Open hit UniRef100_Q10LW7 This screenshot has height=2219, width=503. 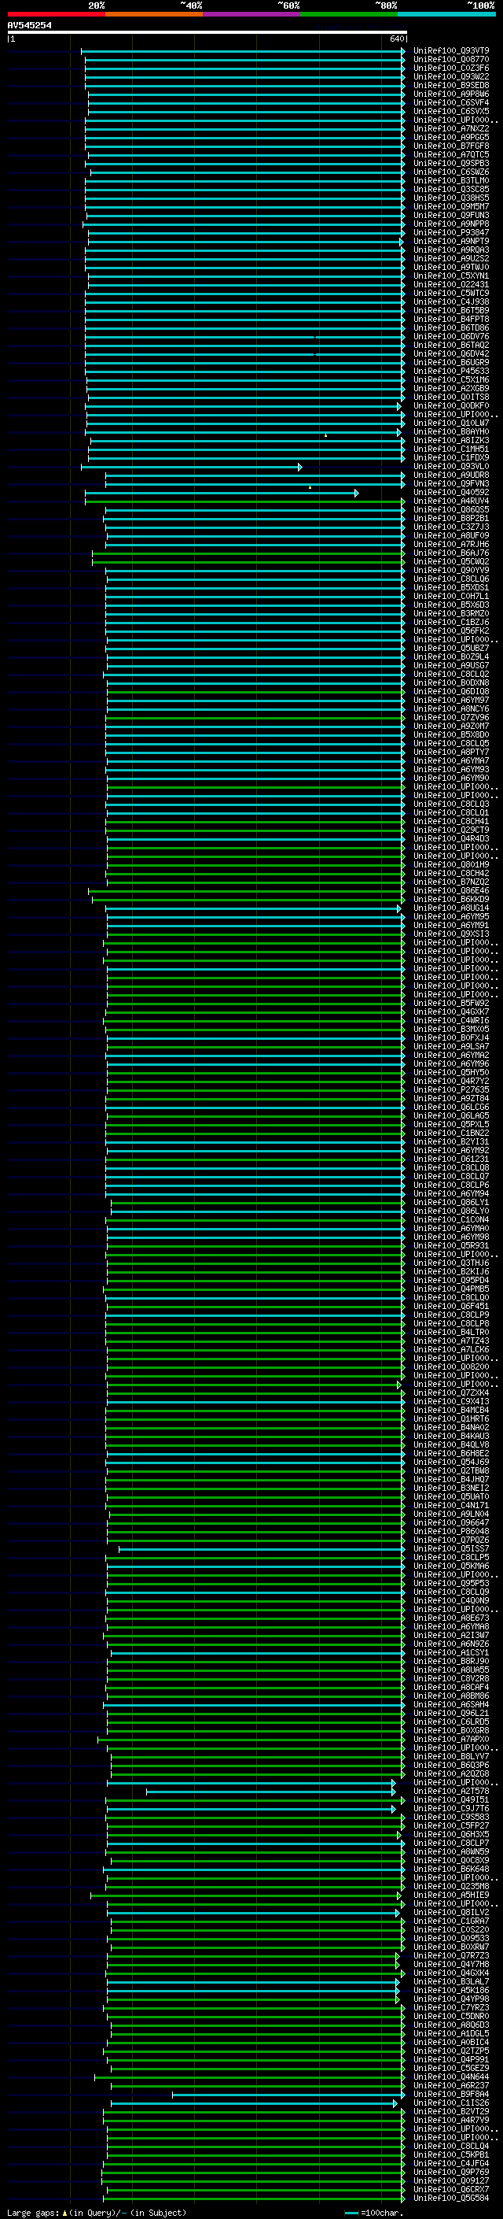point(451,423)
